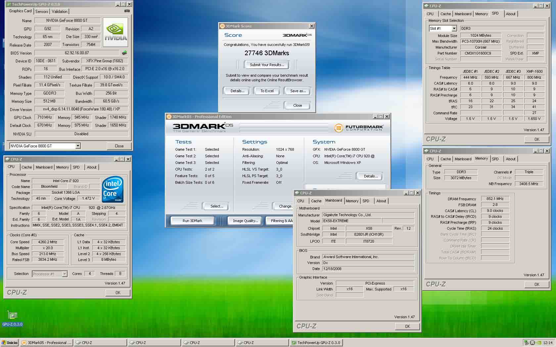This screenshot has width=556, height=347.
Task: Click the NVIDIA logo in GPU-Z
Action: tap(116, 32)
